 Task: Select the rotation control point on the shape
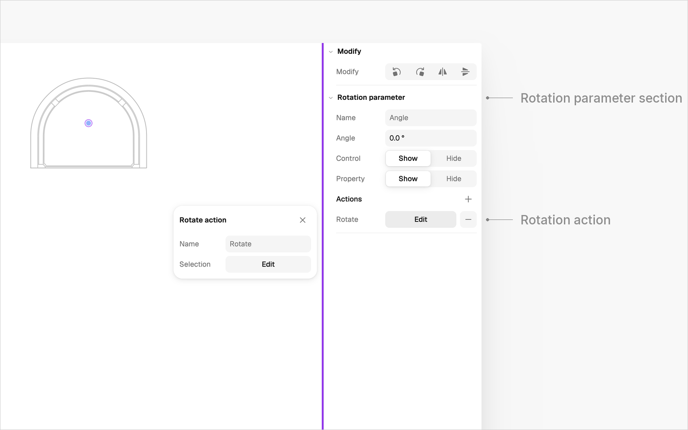coord(89,123)
